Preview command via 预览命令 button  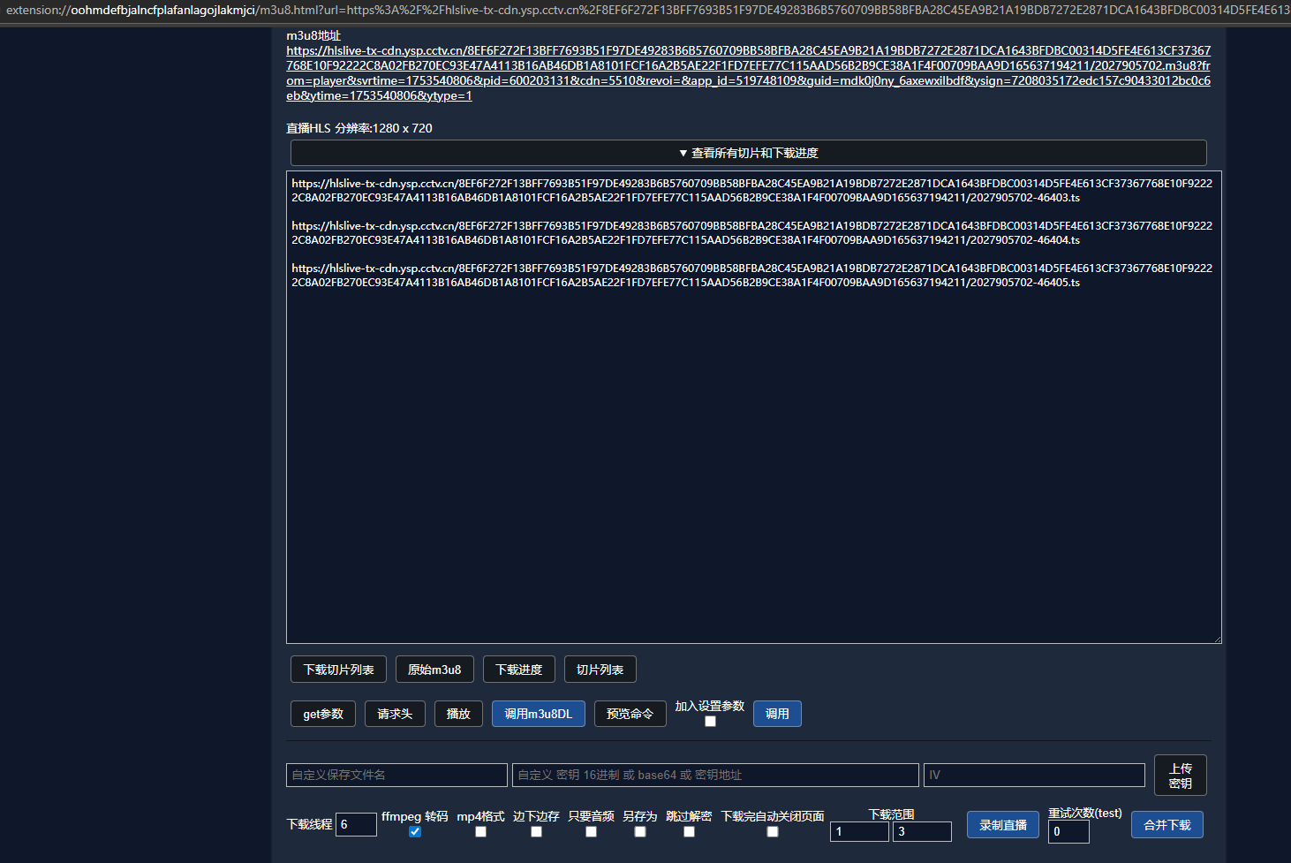[x=630, y=714]
